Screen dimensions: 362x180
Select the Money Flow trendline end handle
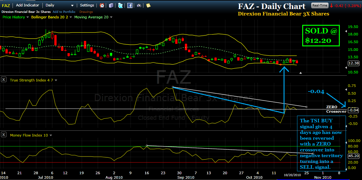(313, 154)
